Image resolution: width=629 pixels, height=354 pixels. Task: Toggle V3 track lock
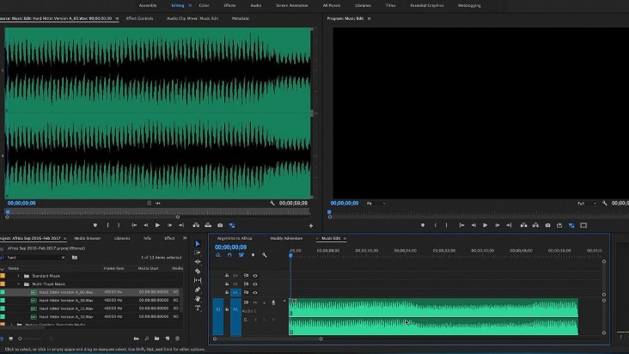[x=227, y=275]
